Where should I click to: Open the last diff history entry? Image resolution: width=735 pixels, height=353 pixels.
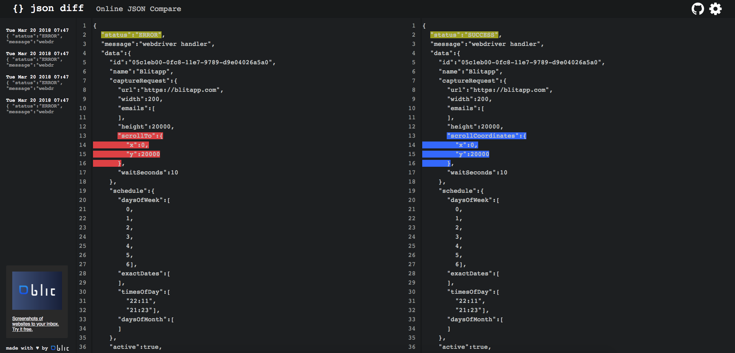[36, 106]
